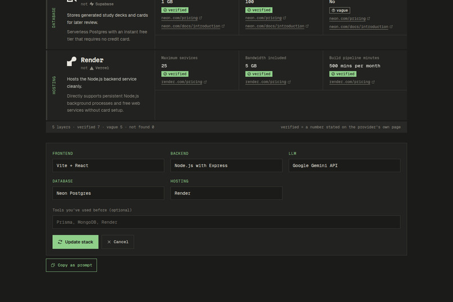Click the LLM field with Google Gemini API
This screenshot has height=302, width=453.
click(x=345, y=165)
